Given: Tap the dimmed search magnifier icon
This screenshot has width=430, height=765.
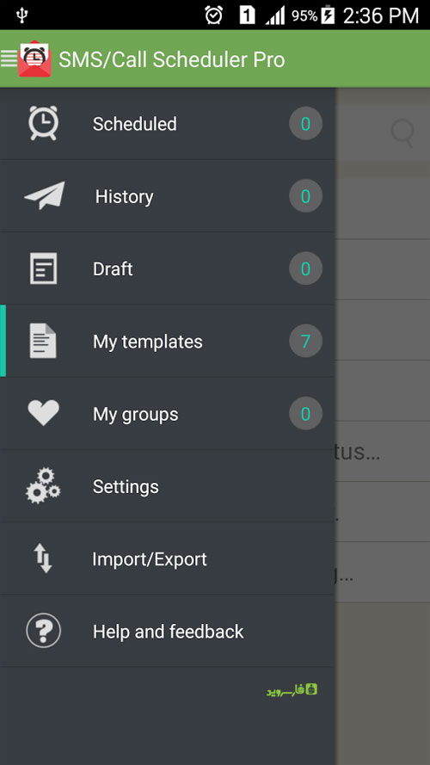Looking at the screenshot, I should point(403,133).
